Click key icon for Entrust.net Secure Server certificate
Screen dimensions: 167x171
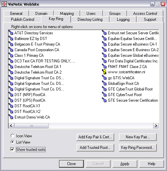[104, 33]
